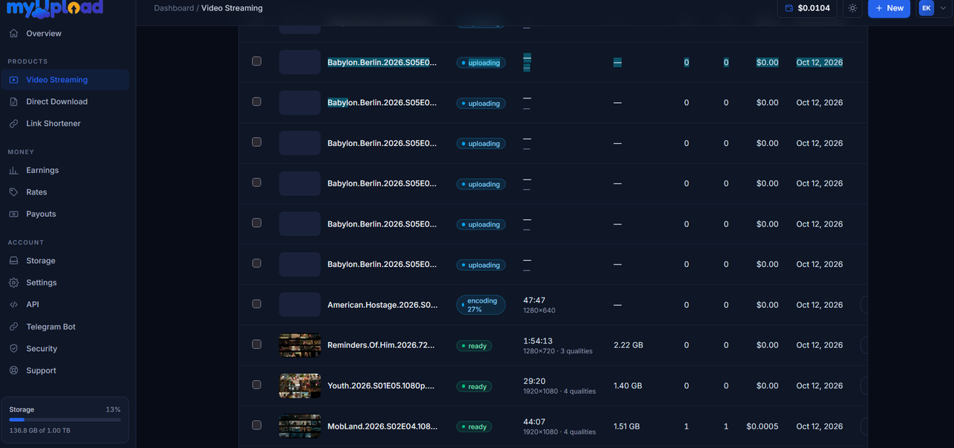954x448 pixels.
Task: Click the Dashboard breadcrumb link
Action: point(174,8)
